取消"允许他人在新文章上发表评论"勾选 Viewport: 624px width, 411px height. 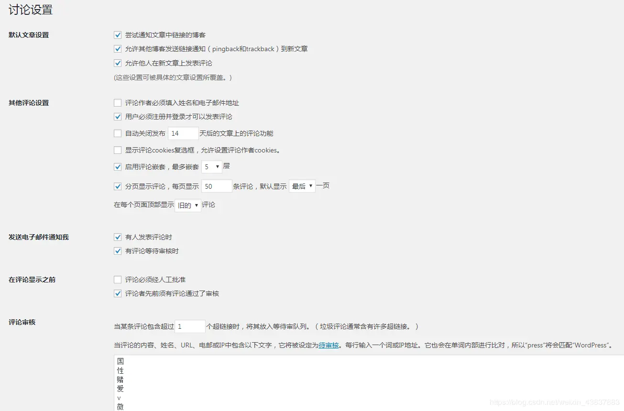pos(118,63)
